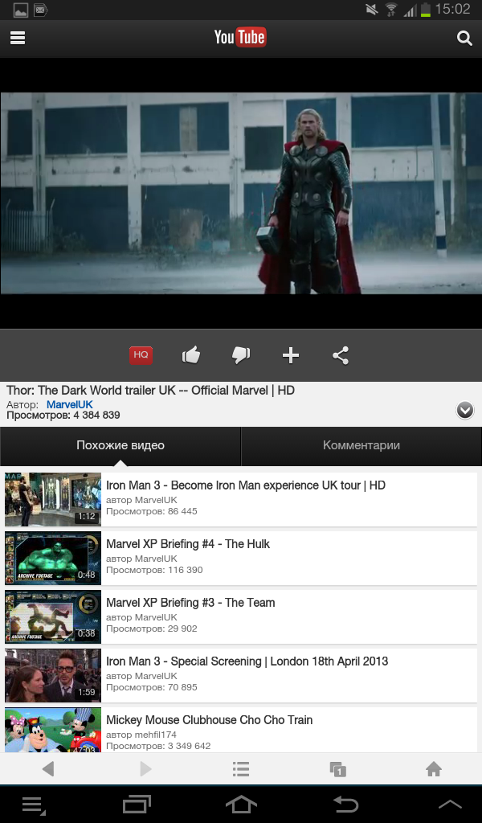Go back with browser back arrow
482x823 pixels.
48,769
